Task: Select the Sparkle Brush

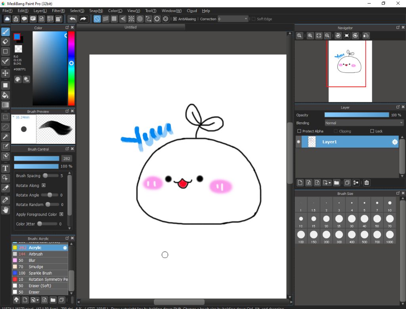Action: [x=40, y=273]
